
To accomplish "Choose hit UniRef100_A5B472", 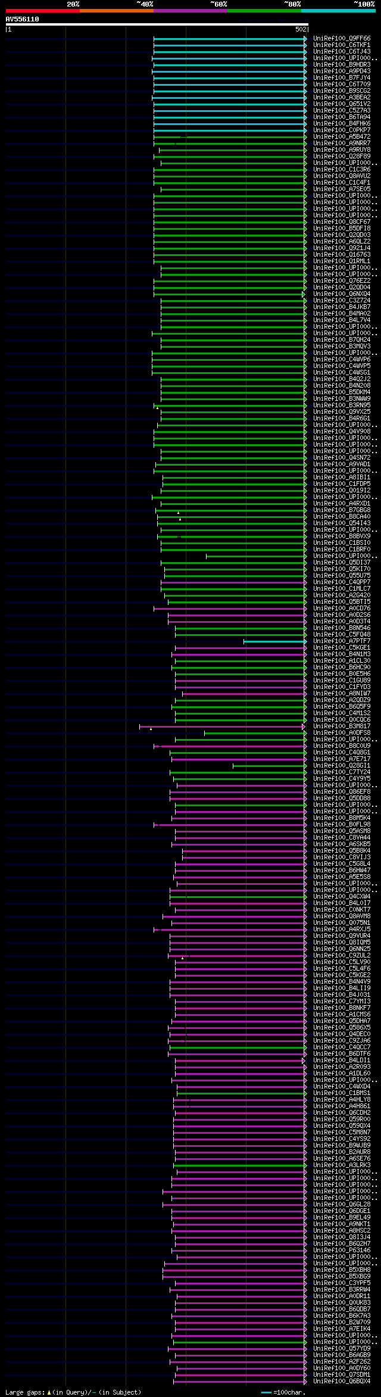I will pos(342,137).
